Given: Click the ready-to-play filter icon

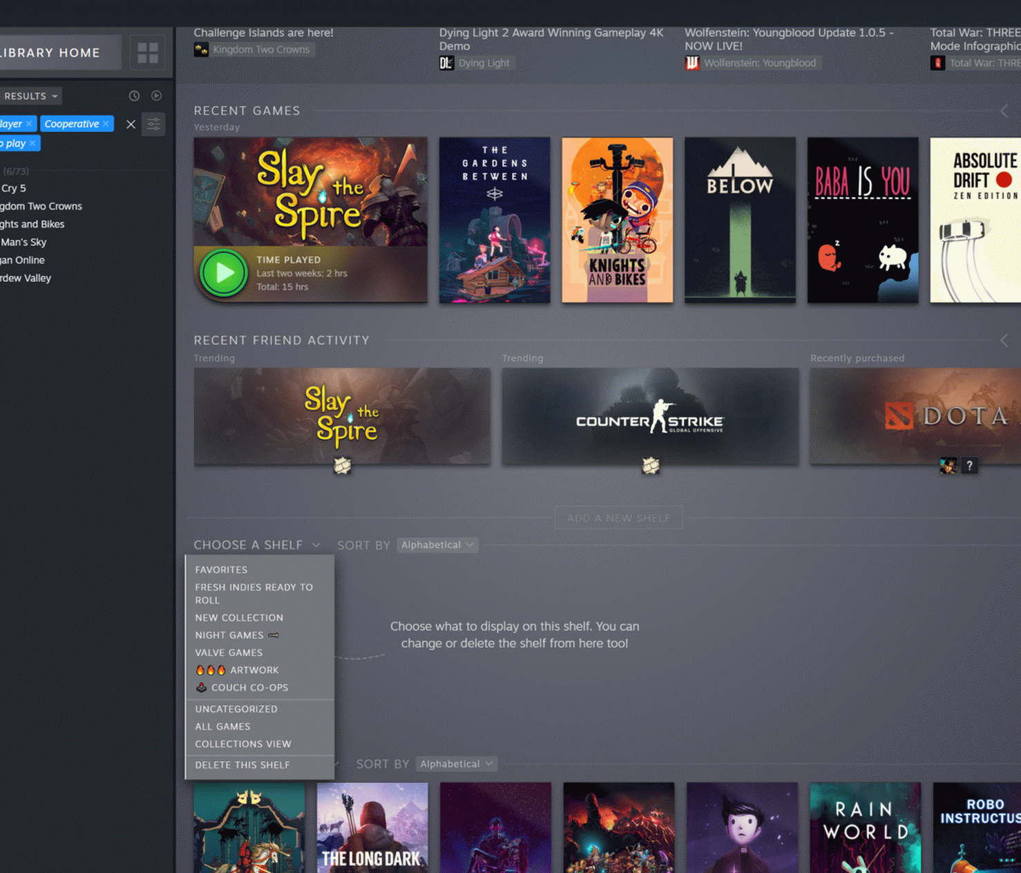Looking at the screenshot, I should click(x=156, y=96).
